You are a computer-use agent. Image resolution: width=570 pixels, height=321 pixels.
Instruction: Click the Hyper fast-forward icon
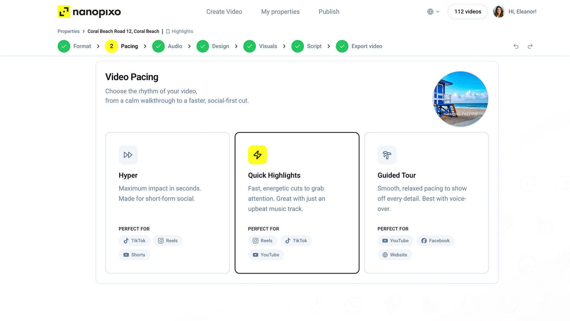click(128, 155)
